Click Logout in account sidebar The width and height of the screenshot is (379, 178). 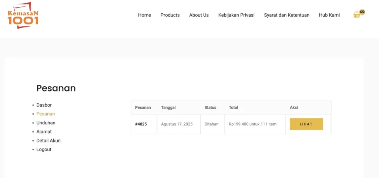44,150
